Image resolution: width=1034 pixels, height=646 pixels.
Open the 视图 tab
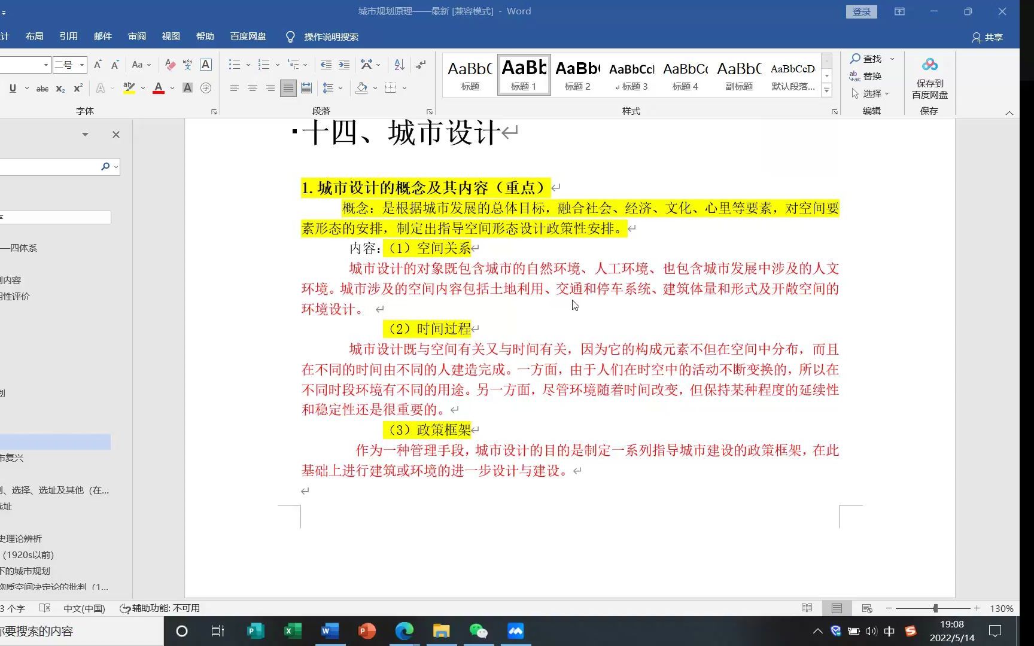pyautogui.click(x=171, y=36)
